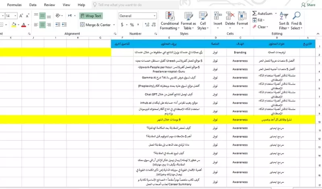Align text left in the cell
322x189 pixels.
(x=36, y=25)
